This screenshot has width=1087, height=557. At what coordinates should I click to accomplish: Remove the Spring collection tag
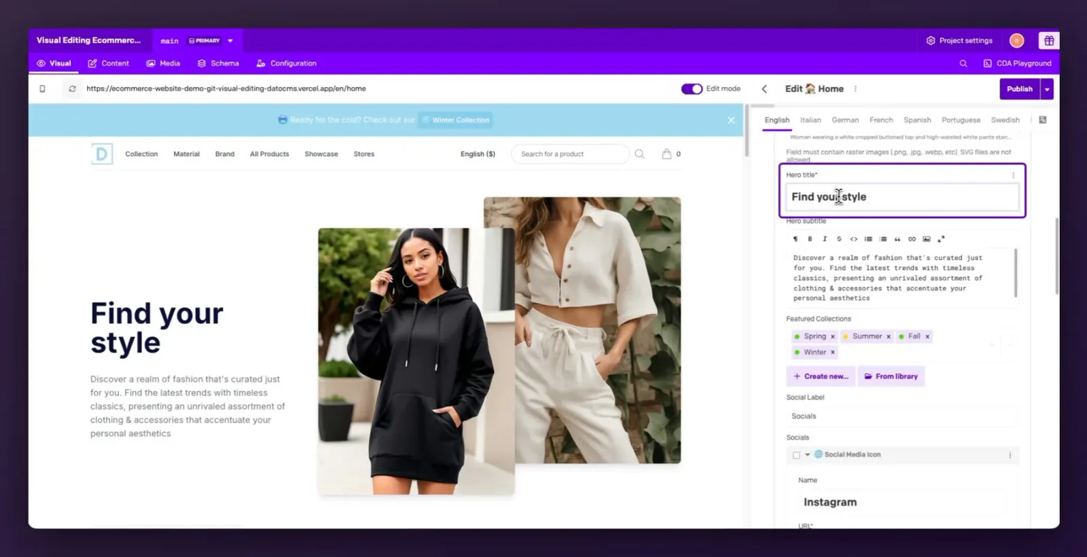832,337
